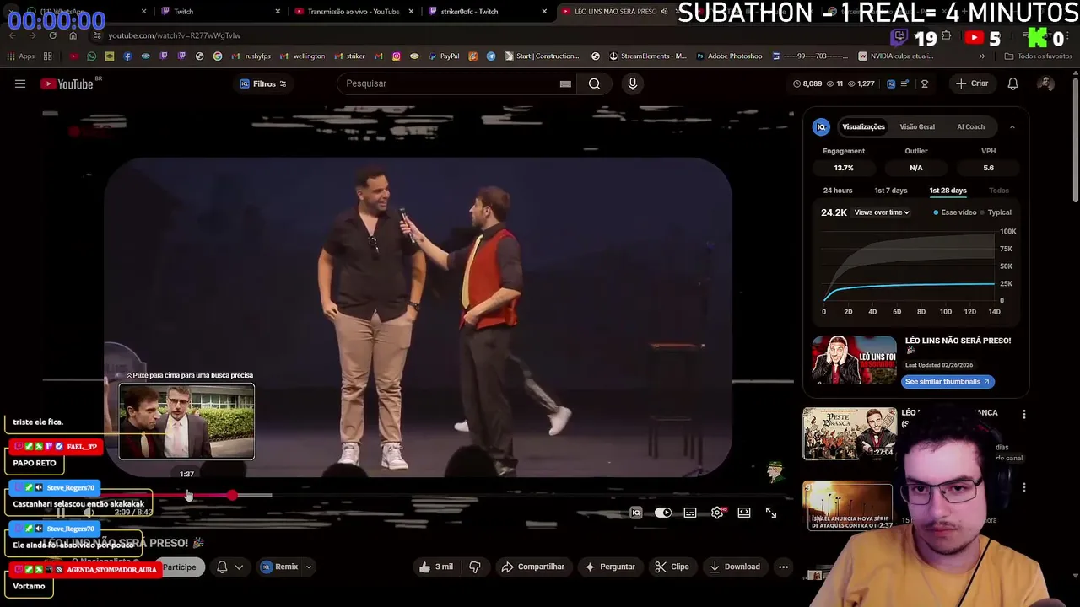The height and width of the screenshot is (607, 1080).
Task: Switch to theater mode
Action: coord(744,513)
